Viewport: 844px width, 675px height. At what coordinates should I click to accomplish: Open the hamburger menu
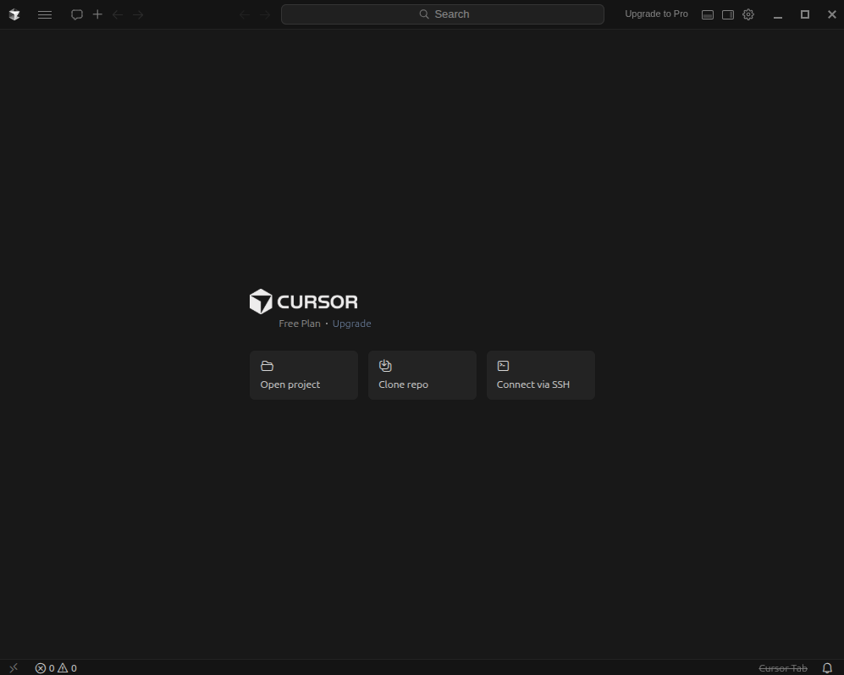45,14
